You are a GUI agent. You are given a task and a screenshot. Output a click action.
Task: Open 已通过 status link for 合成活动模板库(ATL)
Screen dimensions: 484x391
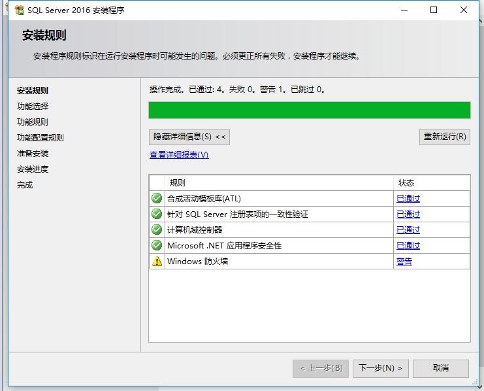coord(408,199)
